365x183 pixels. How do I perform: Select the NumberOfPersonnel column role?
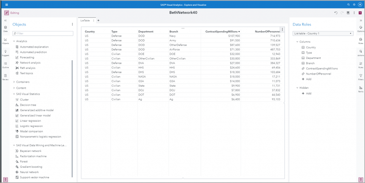pos(318,74)
